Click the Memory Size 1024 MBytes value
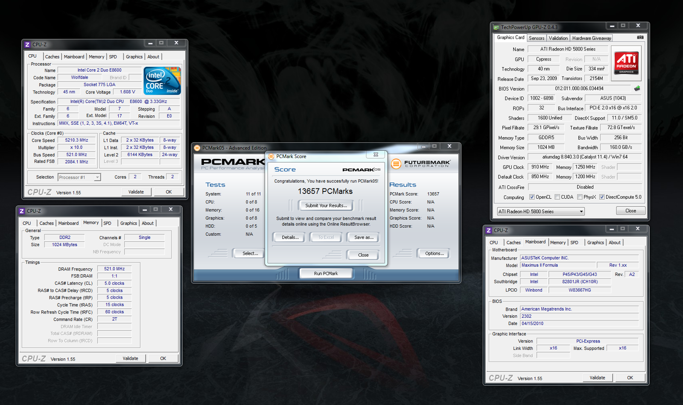683x405 pixels. 65,245
